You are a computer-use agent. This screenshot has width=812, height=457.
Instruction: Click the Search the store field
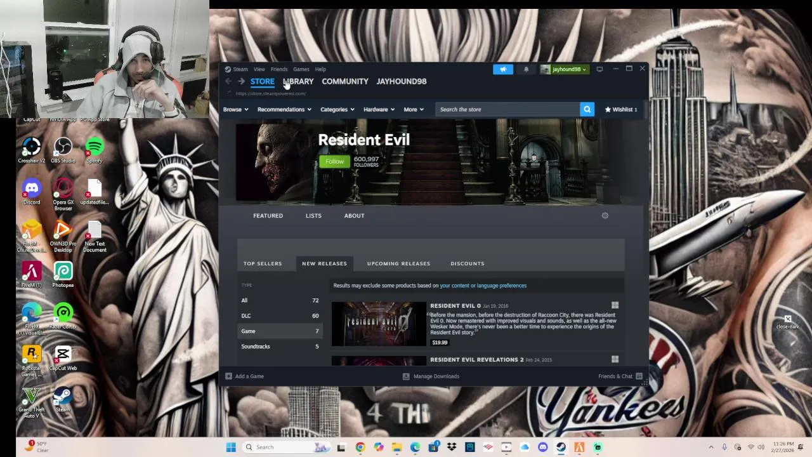(x=507, y=109)
